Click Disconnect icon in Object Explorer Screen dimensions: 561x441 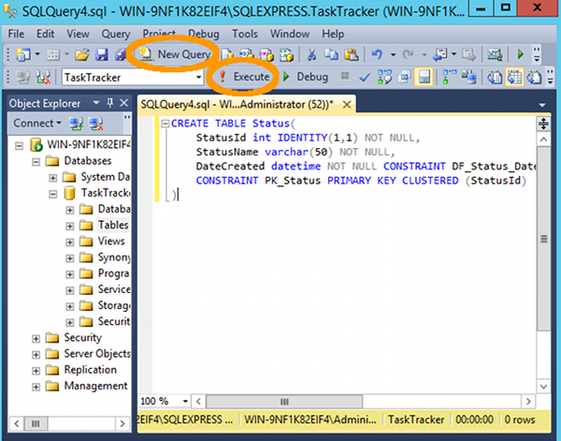(x=96, y=124)
